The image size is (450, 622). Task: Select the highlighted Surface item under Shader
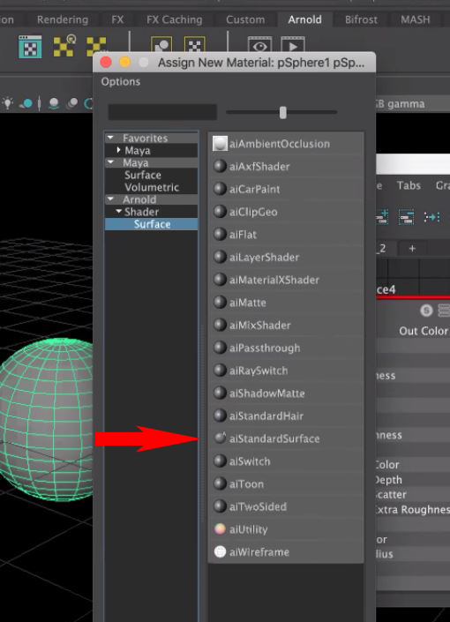point(152,224)
